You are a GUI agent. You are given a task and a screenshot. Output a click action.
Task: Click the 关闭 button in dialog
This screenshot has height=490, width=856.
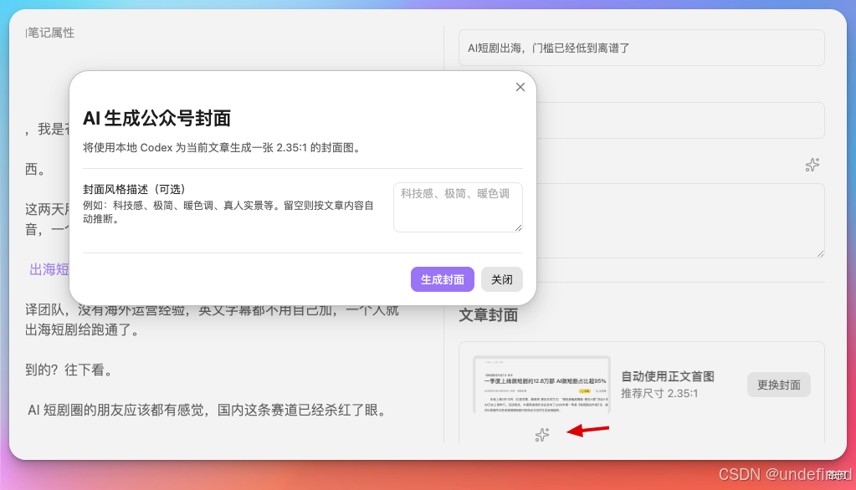502,279
